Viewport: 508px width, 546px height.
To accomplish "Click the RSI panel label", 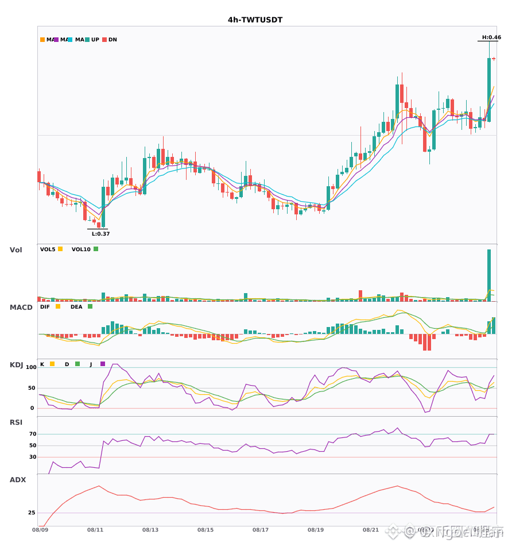I will (16, 422).
